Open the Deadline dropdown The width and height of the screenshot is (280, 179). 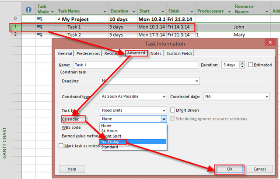pos(197,81)
